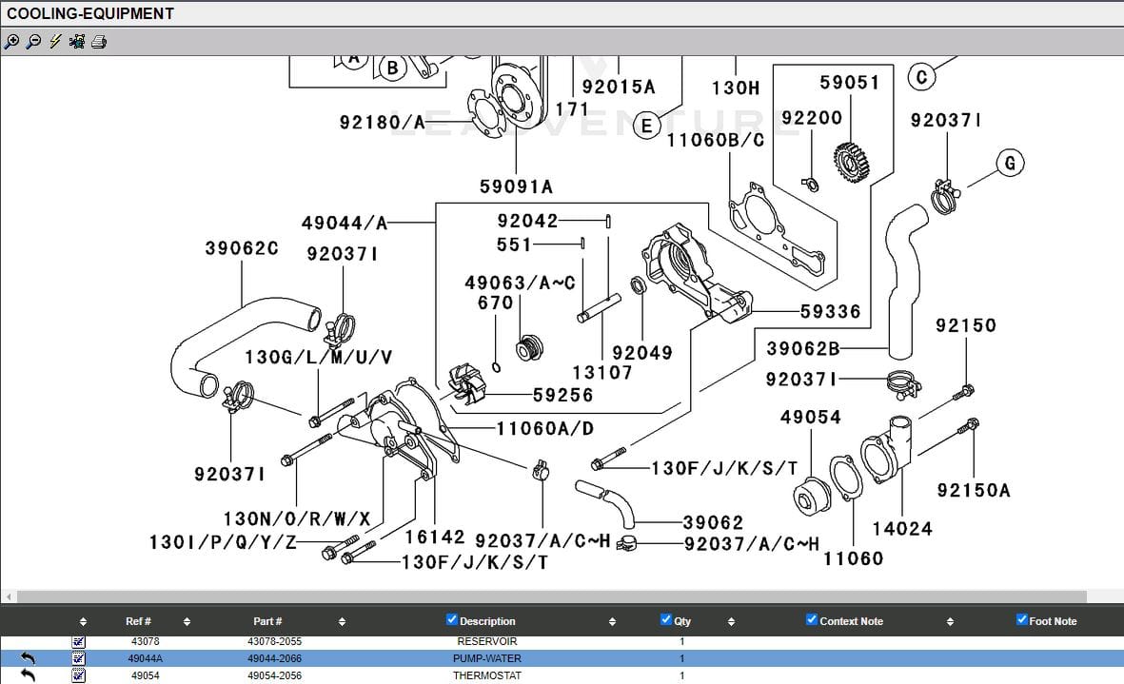This screenshot has width=1124, height=684.
Task: Click the lightning bolt toolbar icon
Action: 55,42
